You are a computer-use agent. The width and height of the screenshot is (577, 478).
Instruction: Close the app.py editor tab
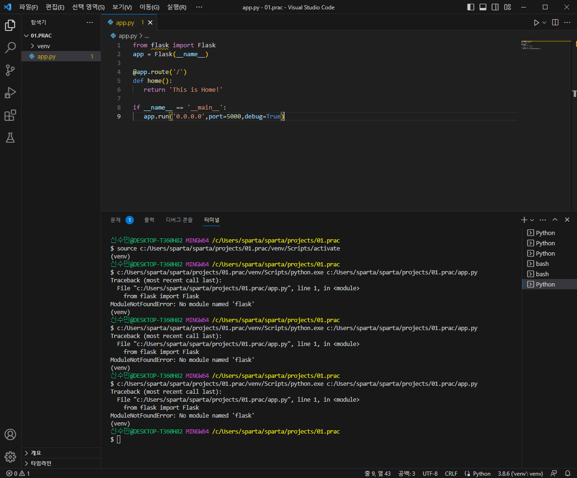(150, 22)
